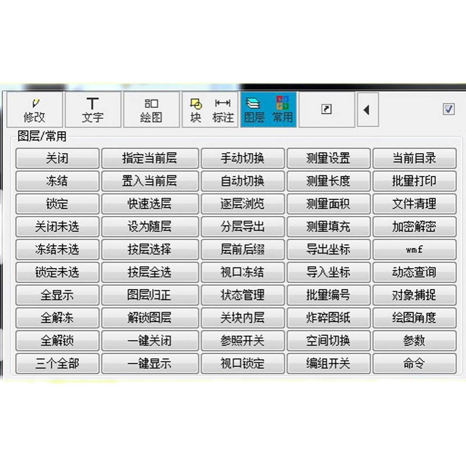Open the 绘图 (Draw) tools icon
This screenshot has width=466, height=466.
pos(151,110)
